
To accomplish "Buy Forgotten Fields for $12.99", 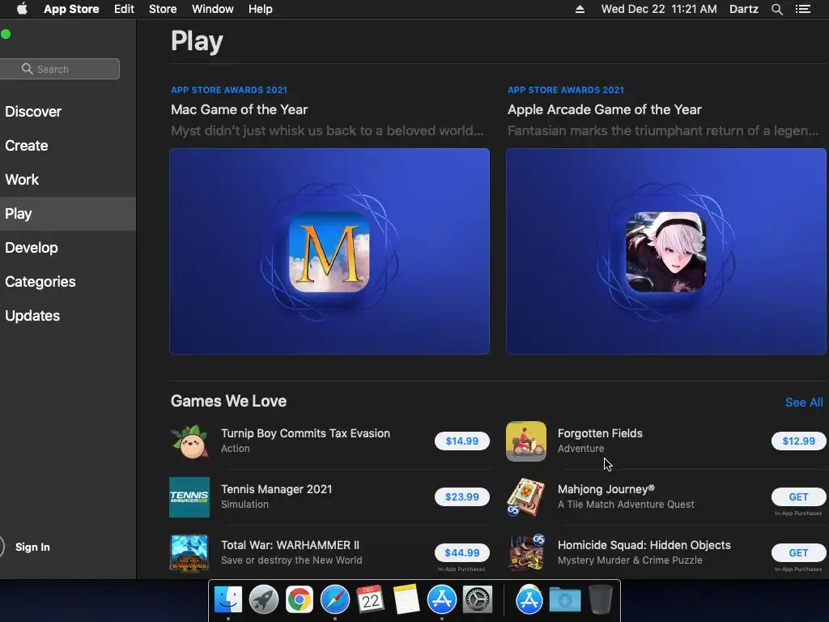I will [x=798, y=441].
